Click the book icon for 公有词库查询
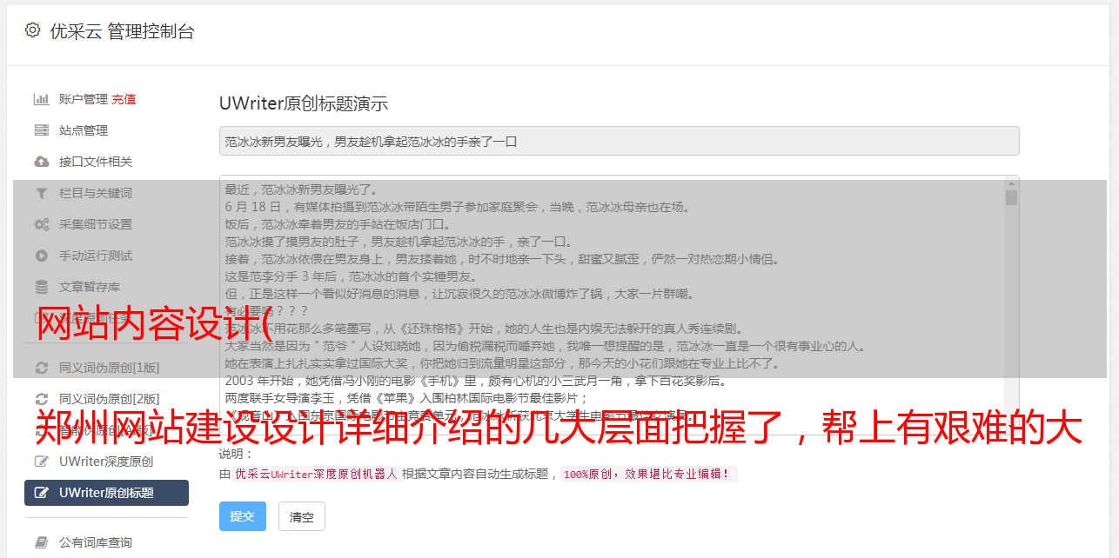 point(41,542)
